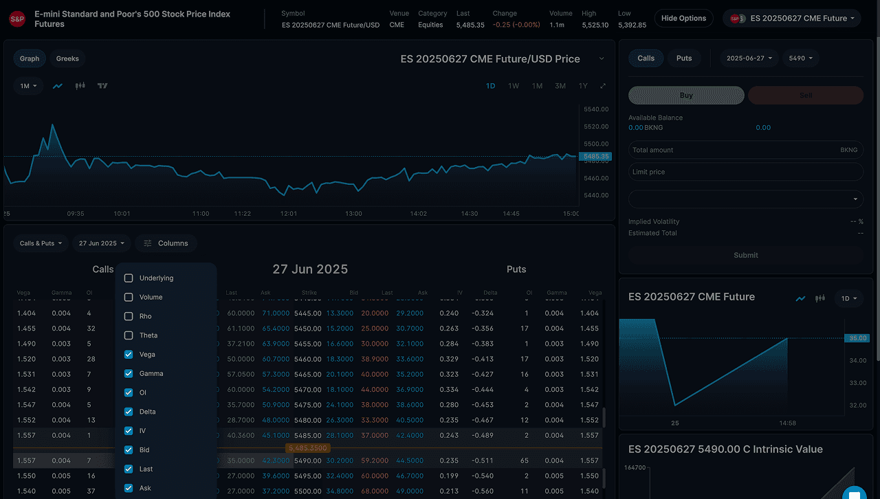Click the 5490.00 strike row cell

tap(307, 461)
